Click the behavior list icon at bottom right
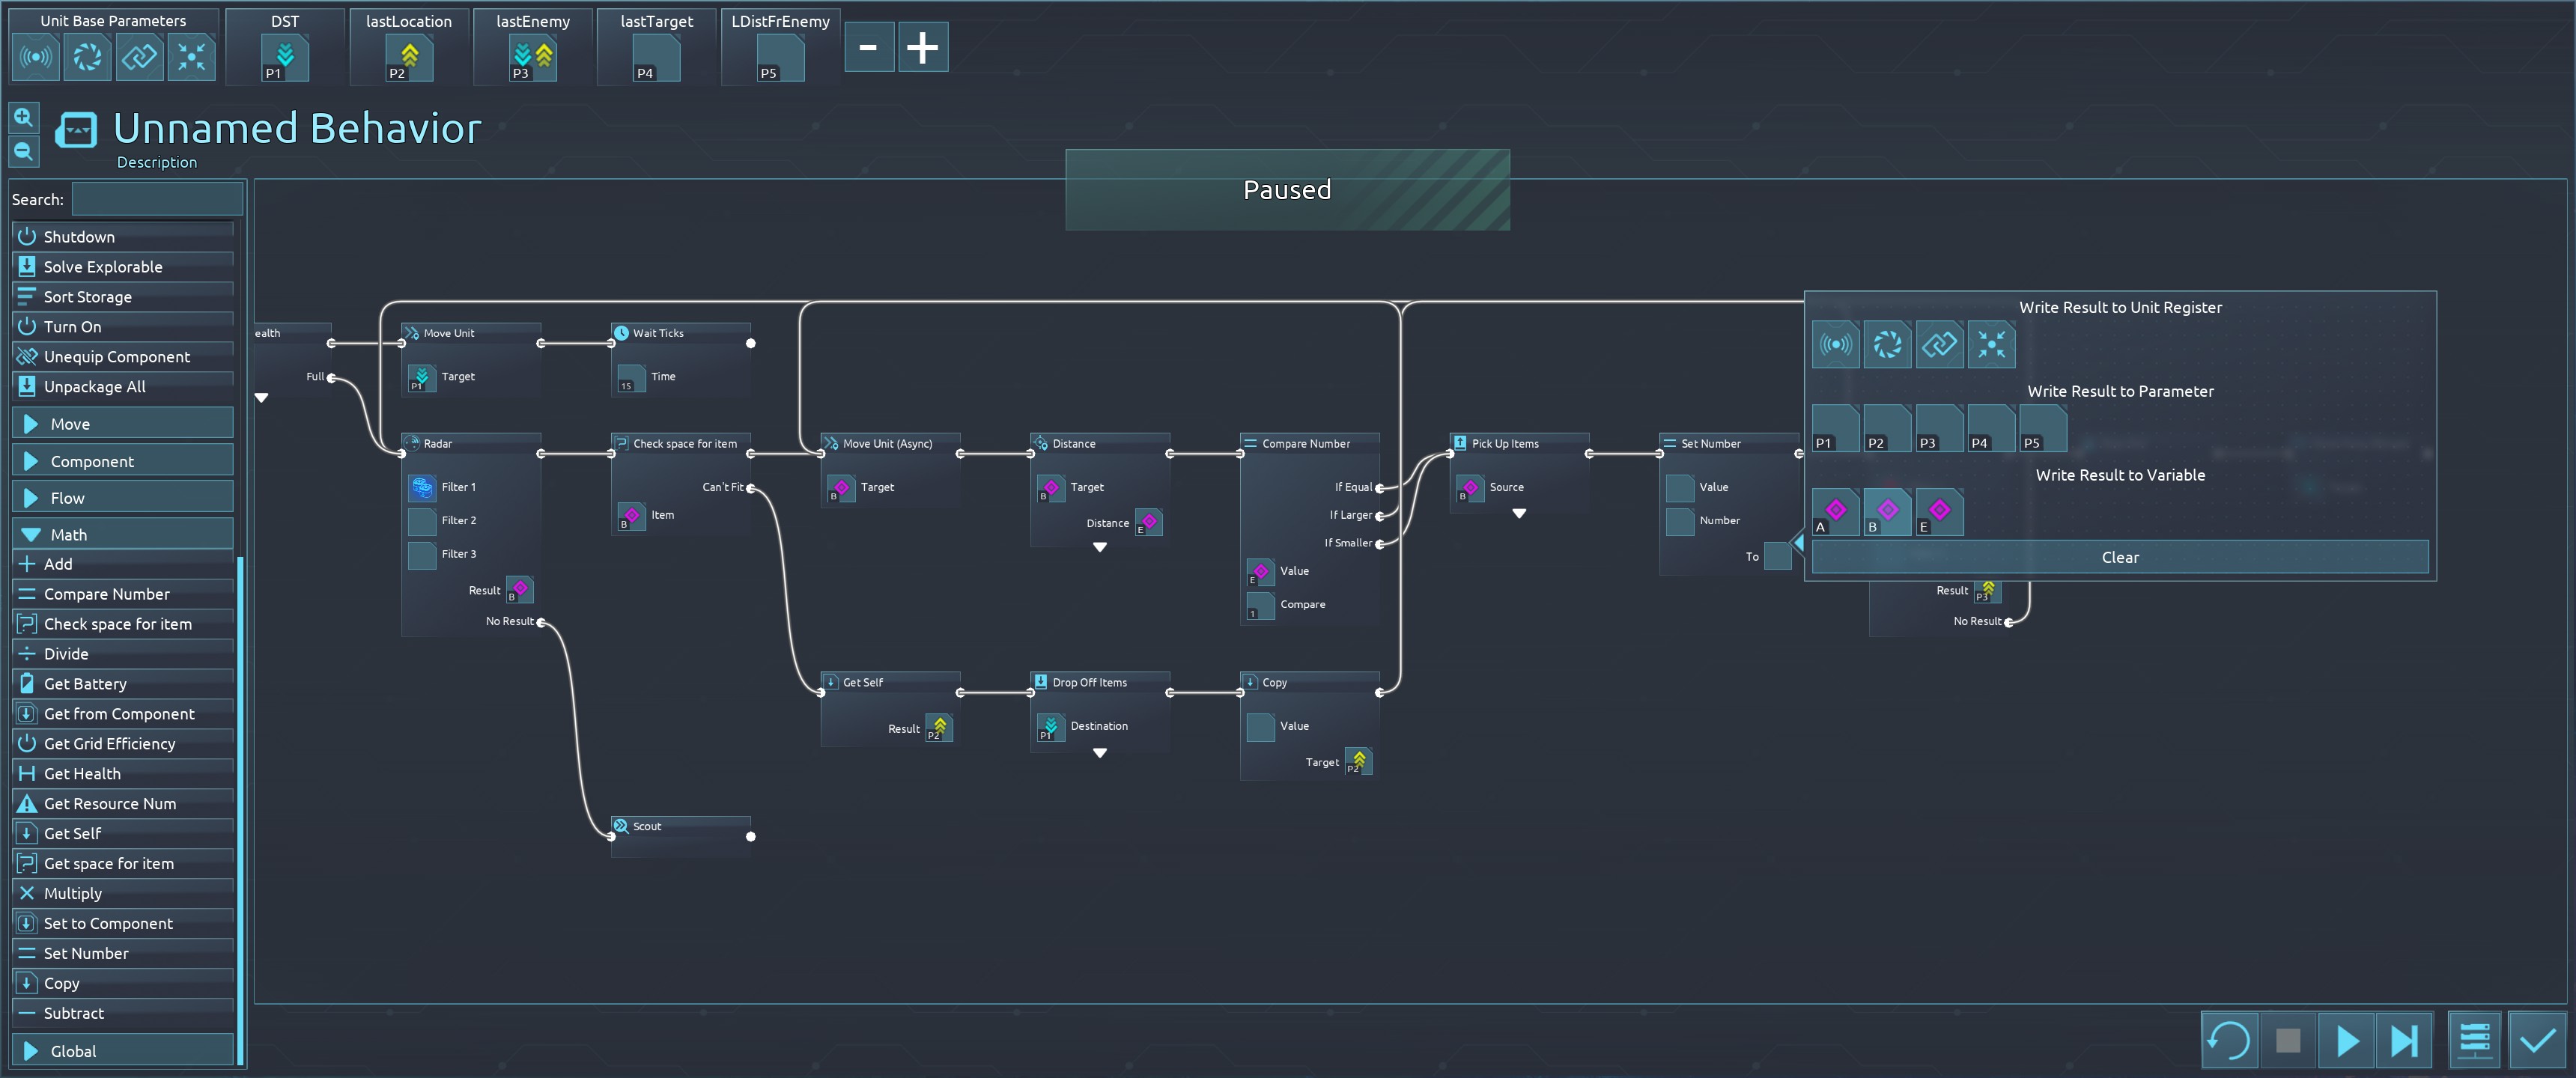Image resolution: width=2576 pixels, height=1078 pixels. click(2475, 1041)
